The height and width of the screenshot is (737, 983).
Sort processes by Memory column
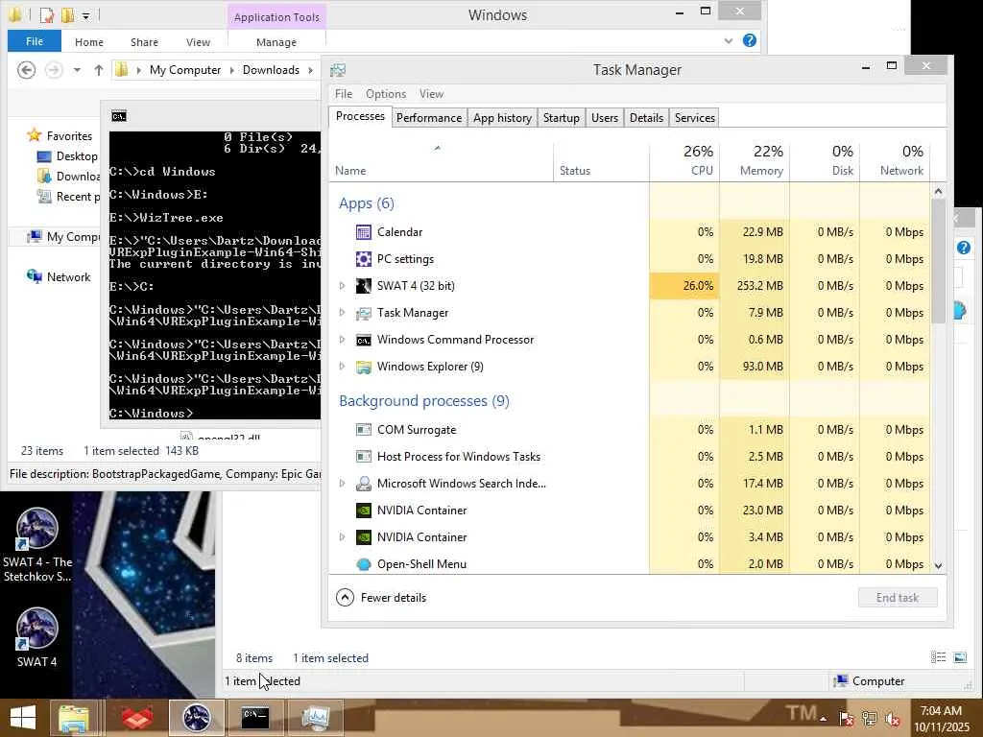pyautogui.click(x=755, y=160)
